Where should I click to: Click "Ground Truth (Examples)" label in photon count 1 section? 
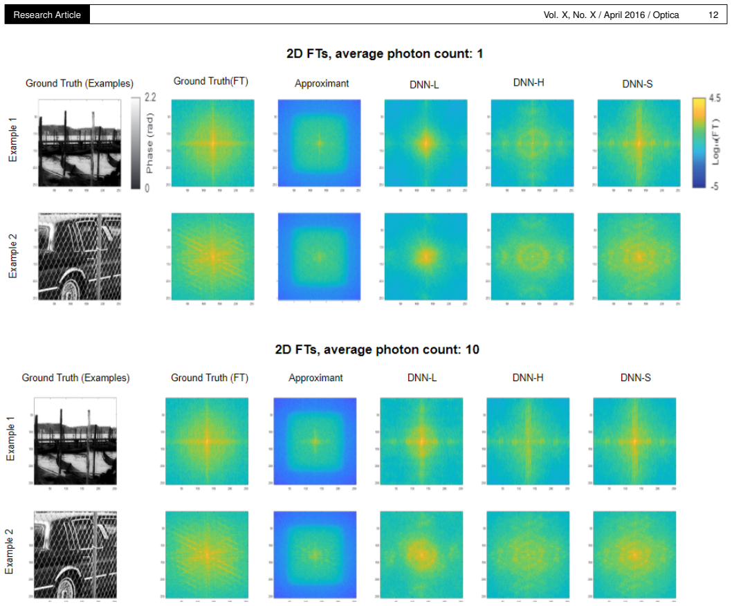pos(80,84)
